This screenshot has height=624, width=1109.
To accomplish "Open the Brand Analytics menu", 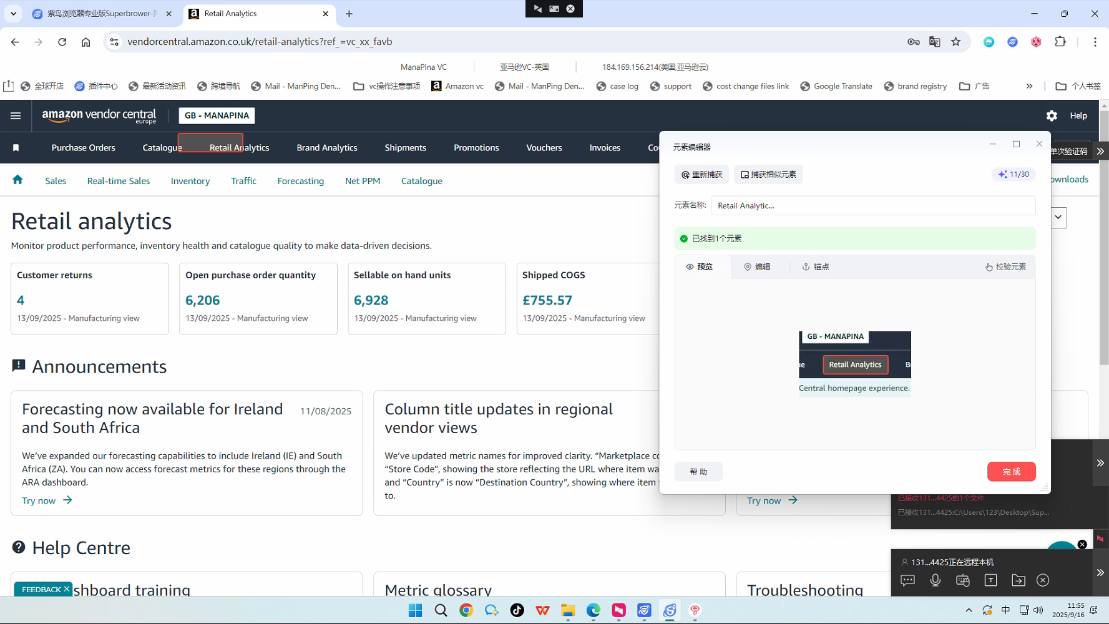I will tap(327, 148).
